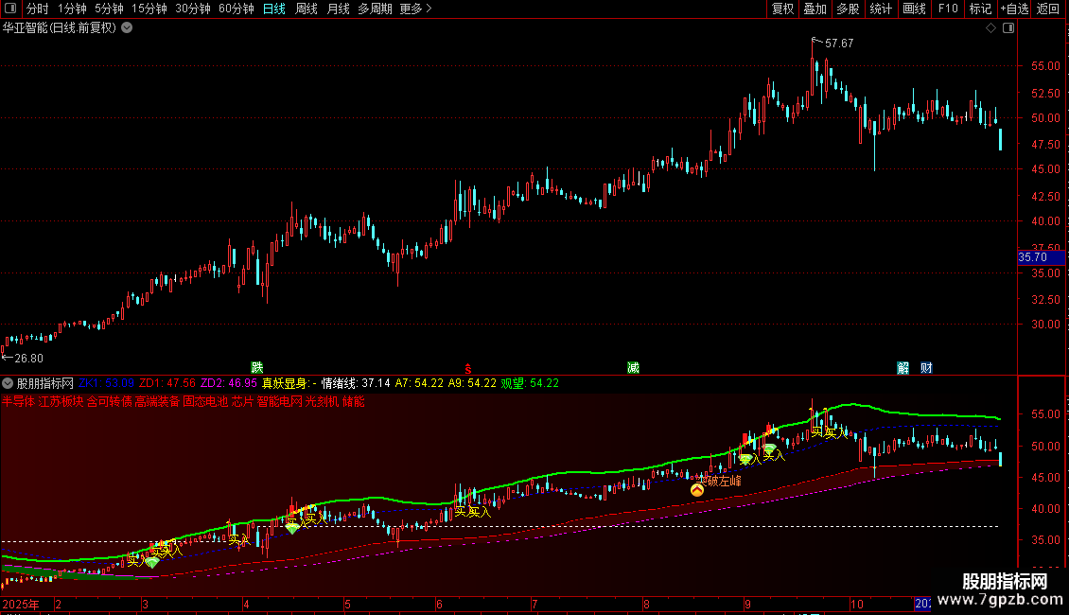The image size is (1069, 615).
Task: Click green diamond signal near month 4
Action: pyautogui.click(x=292, y=528)
